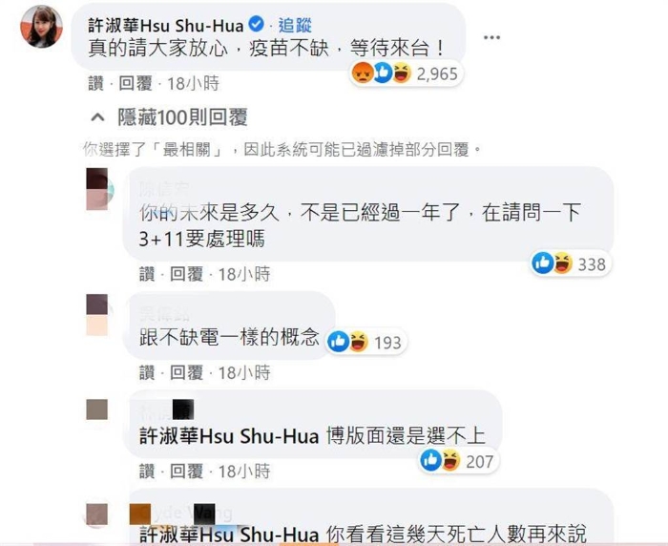This screenshot has width=668, height=546.
Task: Click the like thumb icon beside the 207 count
Action: coord(430,460)
